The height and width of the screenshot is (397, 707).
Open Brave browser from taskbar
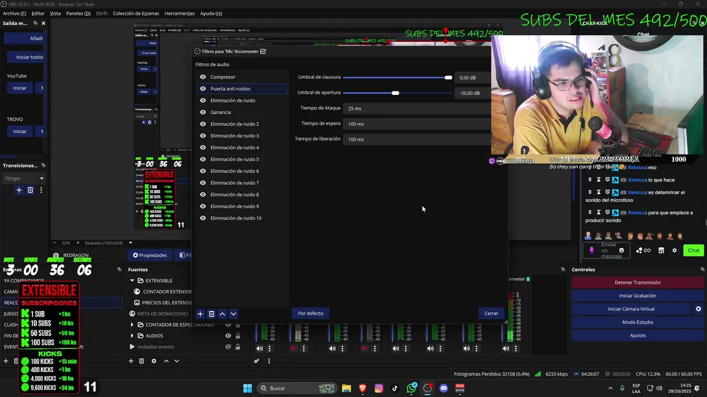point(363,388)
